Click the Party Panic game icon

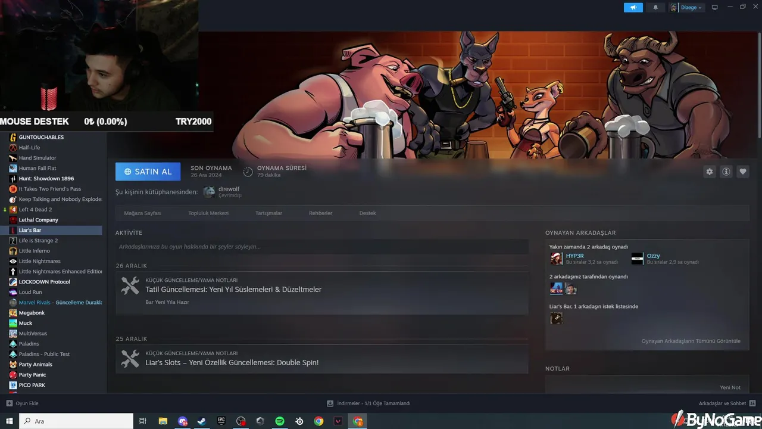click(x=13, y=375)
